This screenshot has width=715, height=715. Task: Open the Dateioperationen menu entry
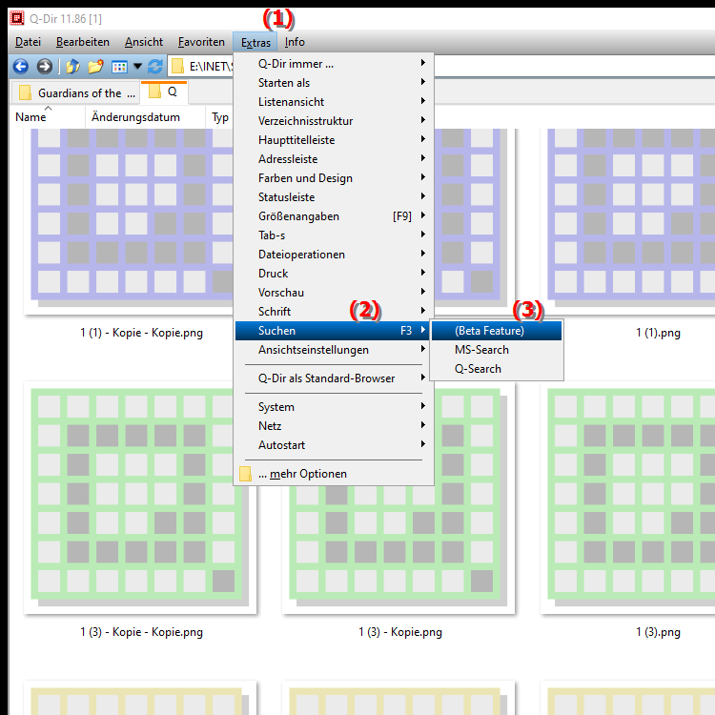(334, 255)
